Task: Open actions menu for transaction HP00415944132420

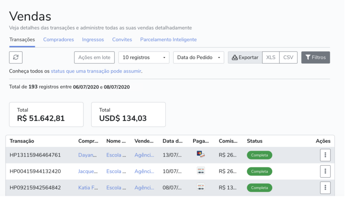Action: (x=325, y=171)
